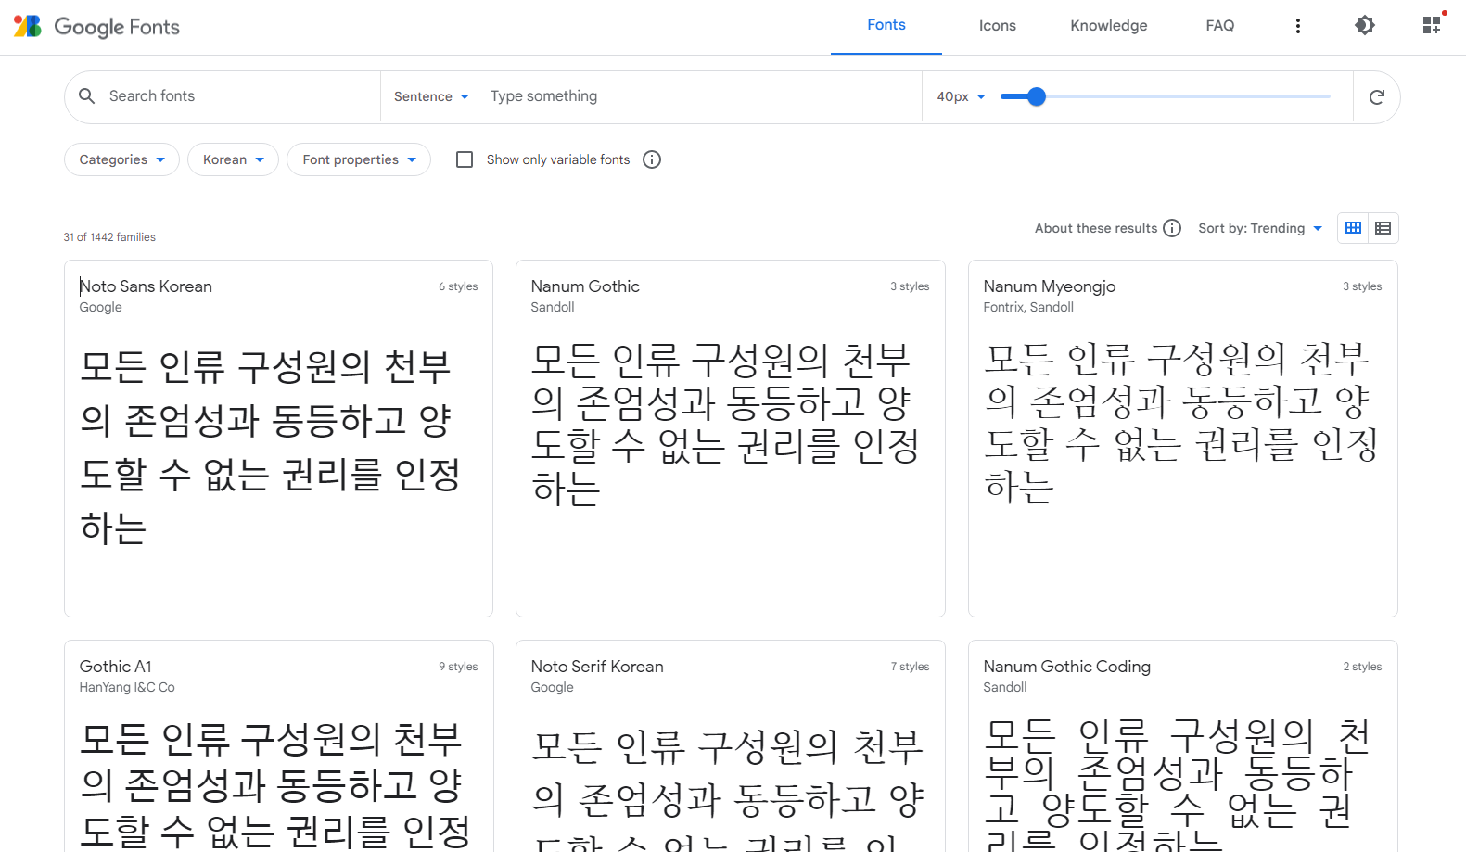Click the Google Fonts logo
Viewport: 1466px width, 852px height.
coord(96,27)
